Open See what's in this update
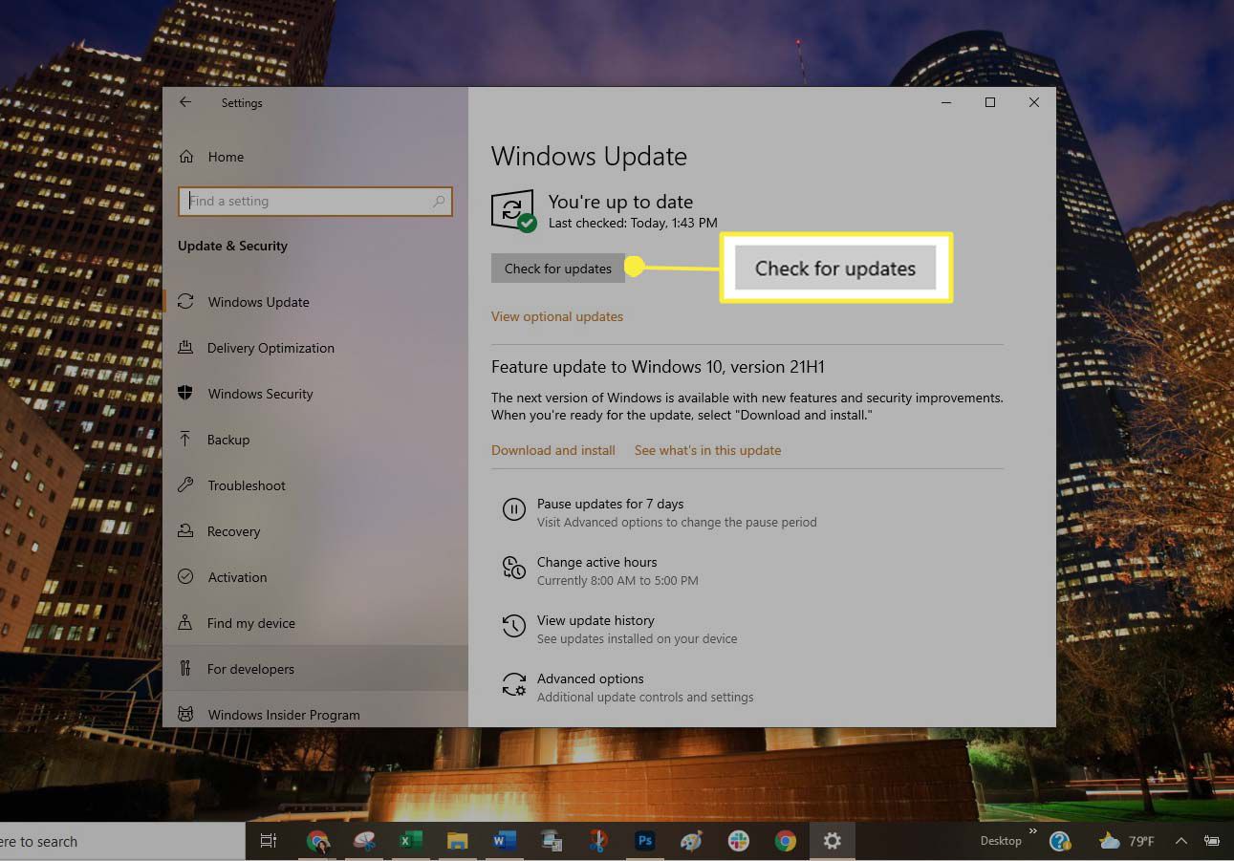The image size is (1234, 861). coord(707,450)
